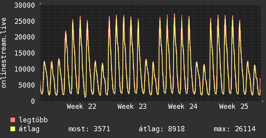The image size is (266, 138).
Task: Click the green arrow atop the y-axis
Action: pos(40,4)
